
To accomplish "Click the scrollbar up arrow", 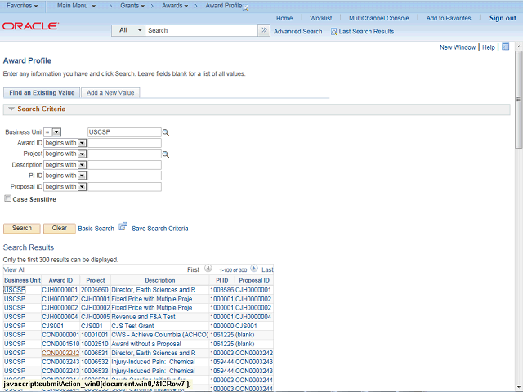I will pyautogui.click(x=518, y=47).
